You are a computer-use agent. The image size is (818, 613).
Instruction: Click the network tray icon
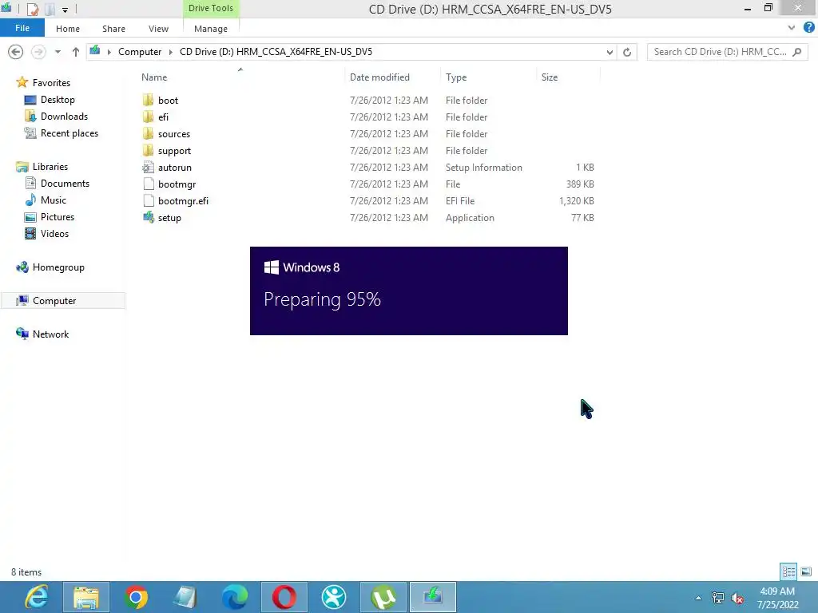tap(718, 598)
